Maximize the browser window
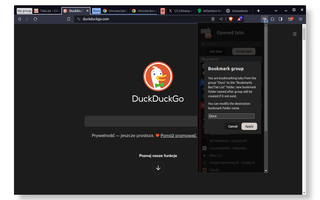 tap(294, 10)
